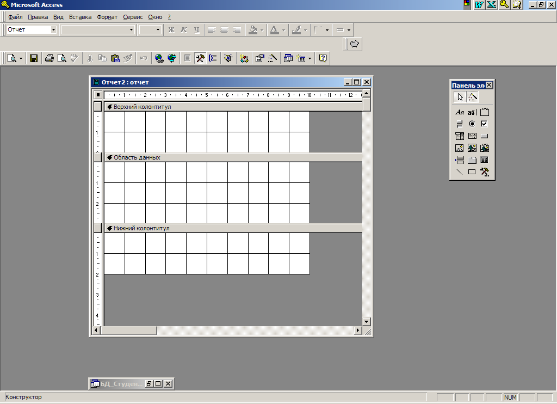Select the Image tool in the toolbox
This screenshot has height=404, width=557.
(x=460, y=148)
